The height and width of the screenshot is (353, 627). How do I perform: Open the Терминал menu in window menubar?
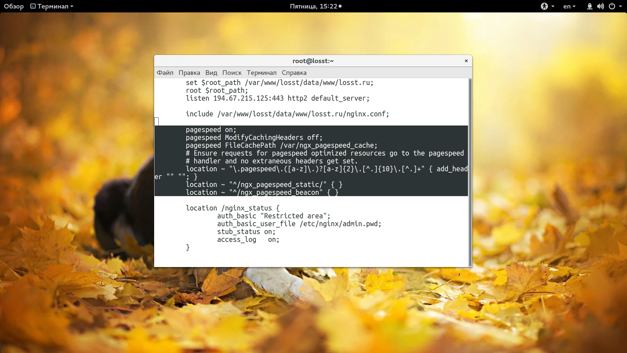pyautogui.click(x=261, y=73)
